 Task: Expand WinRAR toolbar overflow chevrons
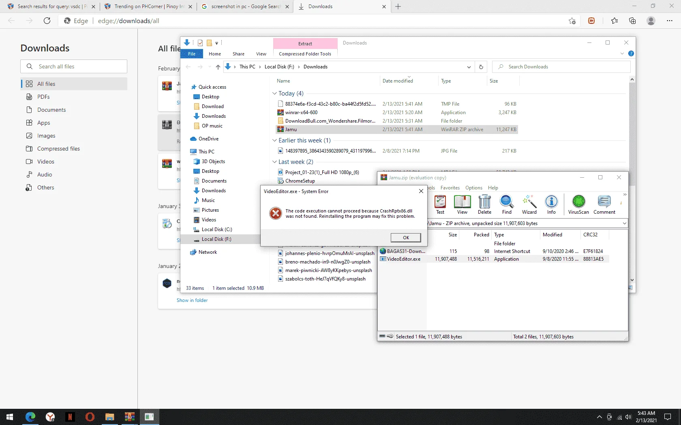coord(625,195)
